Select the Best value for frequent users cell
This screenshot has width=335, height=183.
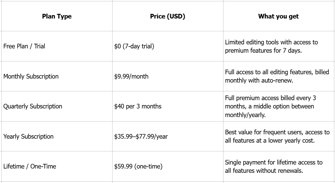[277, 136]
